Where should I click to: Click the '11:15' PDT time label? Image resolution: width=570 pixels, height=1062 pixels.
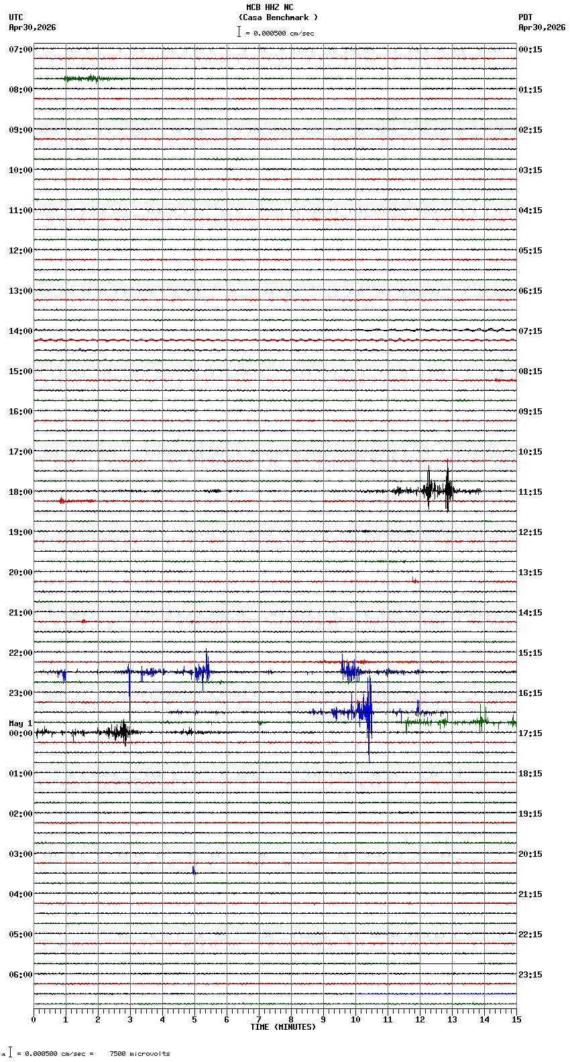tap(530, 492)
